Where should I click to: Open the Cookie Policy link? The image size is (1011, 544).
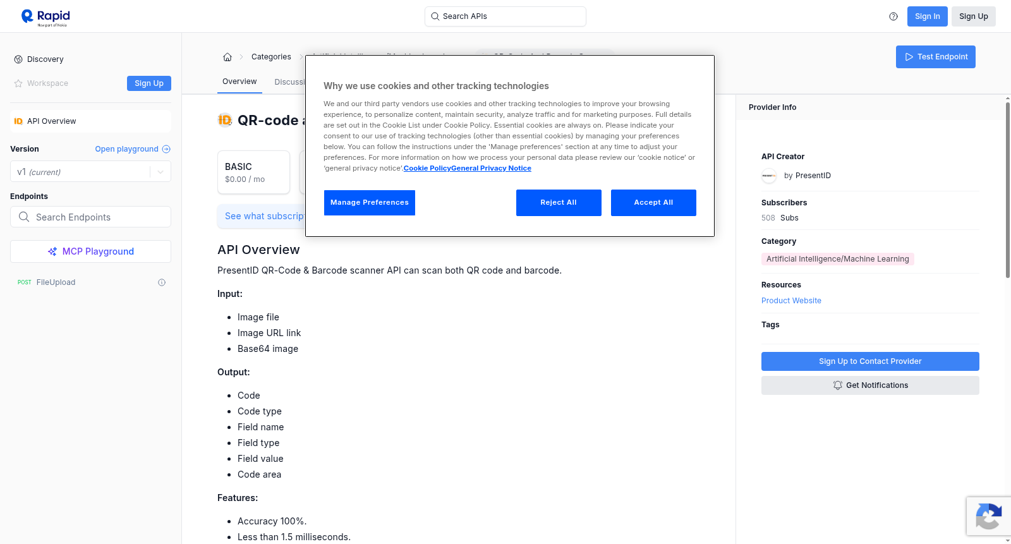pyautogui.click(x=427, y=168)
